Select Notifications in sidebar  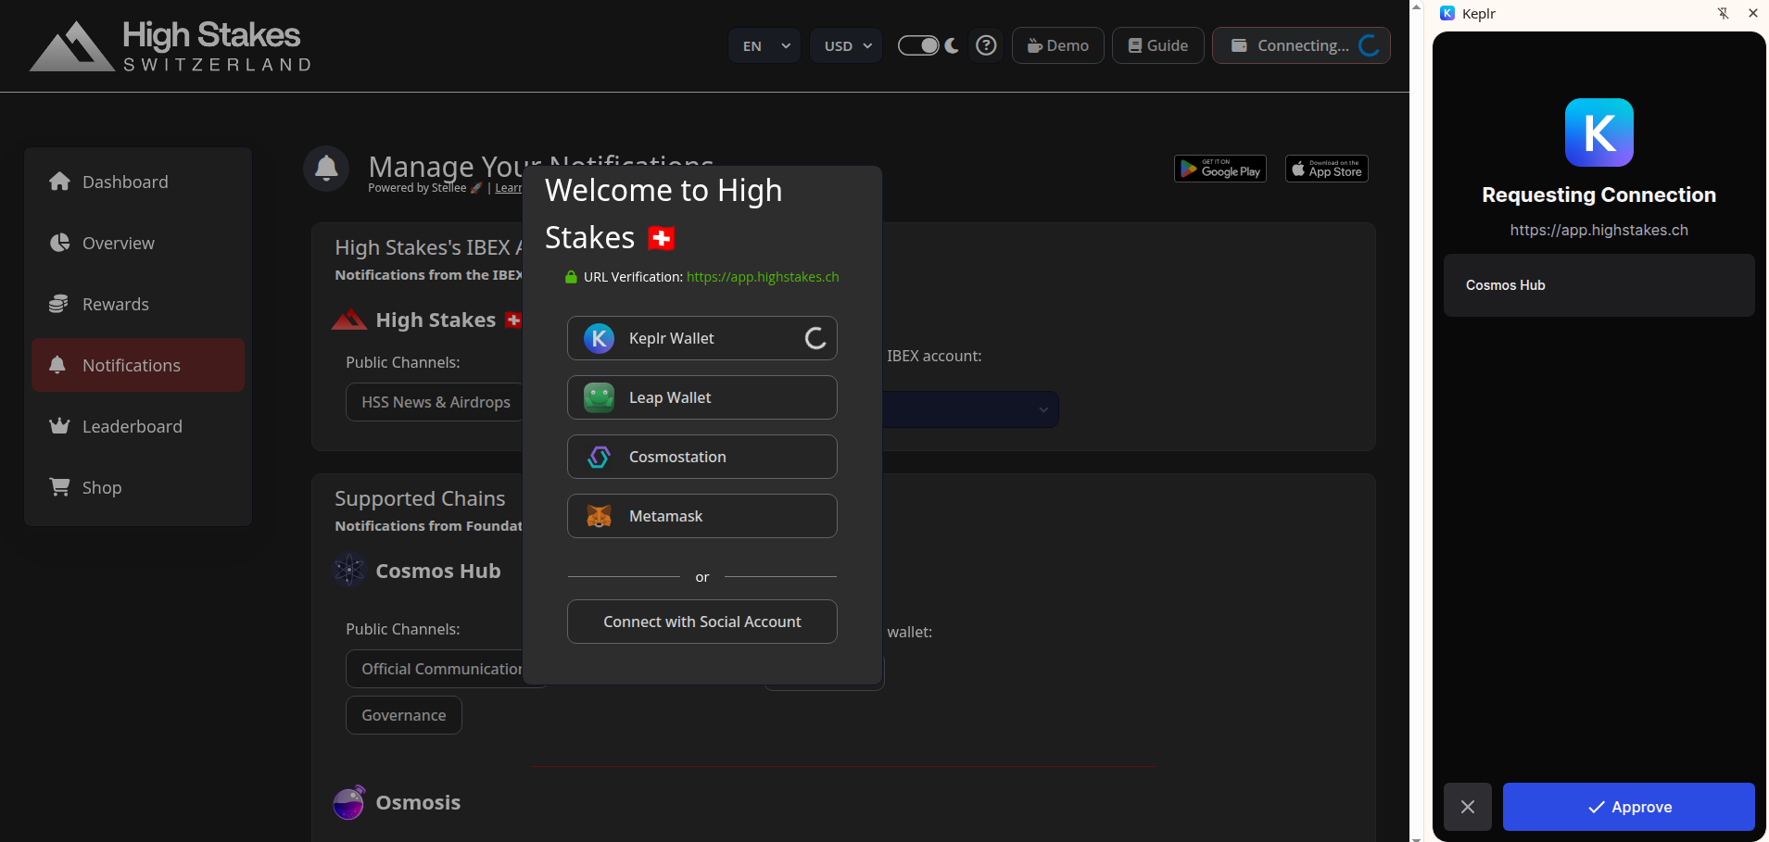(x=138, y=365)
